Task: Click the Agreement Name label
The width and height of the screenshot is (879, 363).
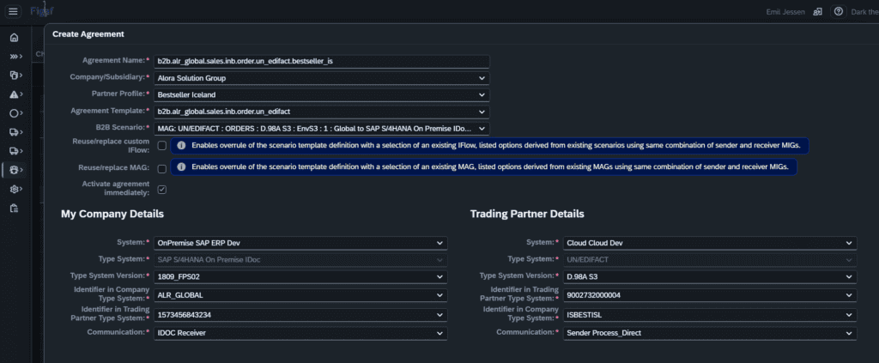Action: [116, 60]
